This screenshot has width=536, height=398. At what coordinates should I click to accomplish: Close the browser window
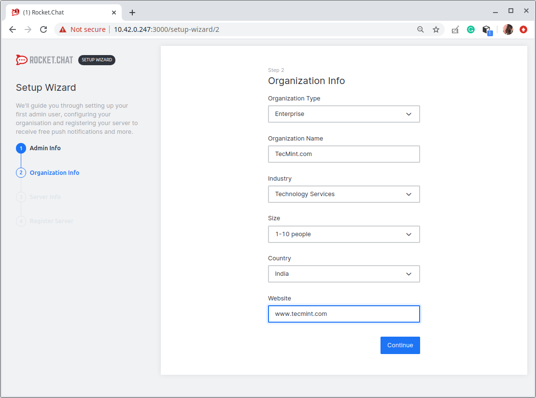(x=526, y=11)
